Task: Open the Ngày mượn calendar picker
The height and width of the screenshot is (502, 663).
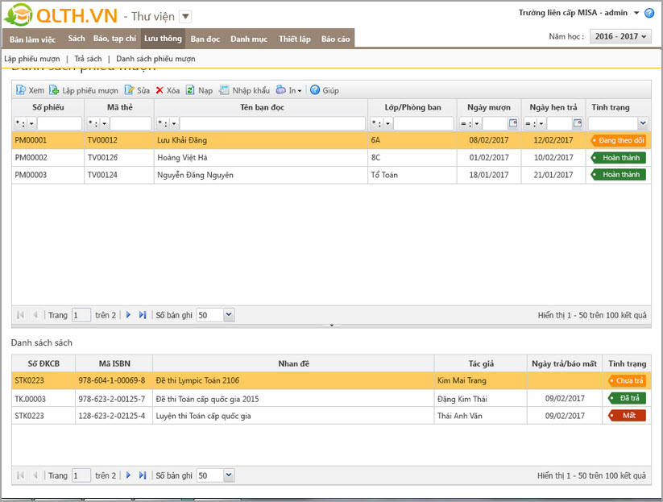Action: pyautogui.click(x=512, y=123)
